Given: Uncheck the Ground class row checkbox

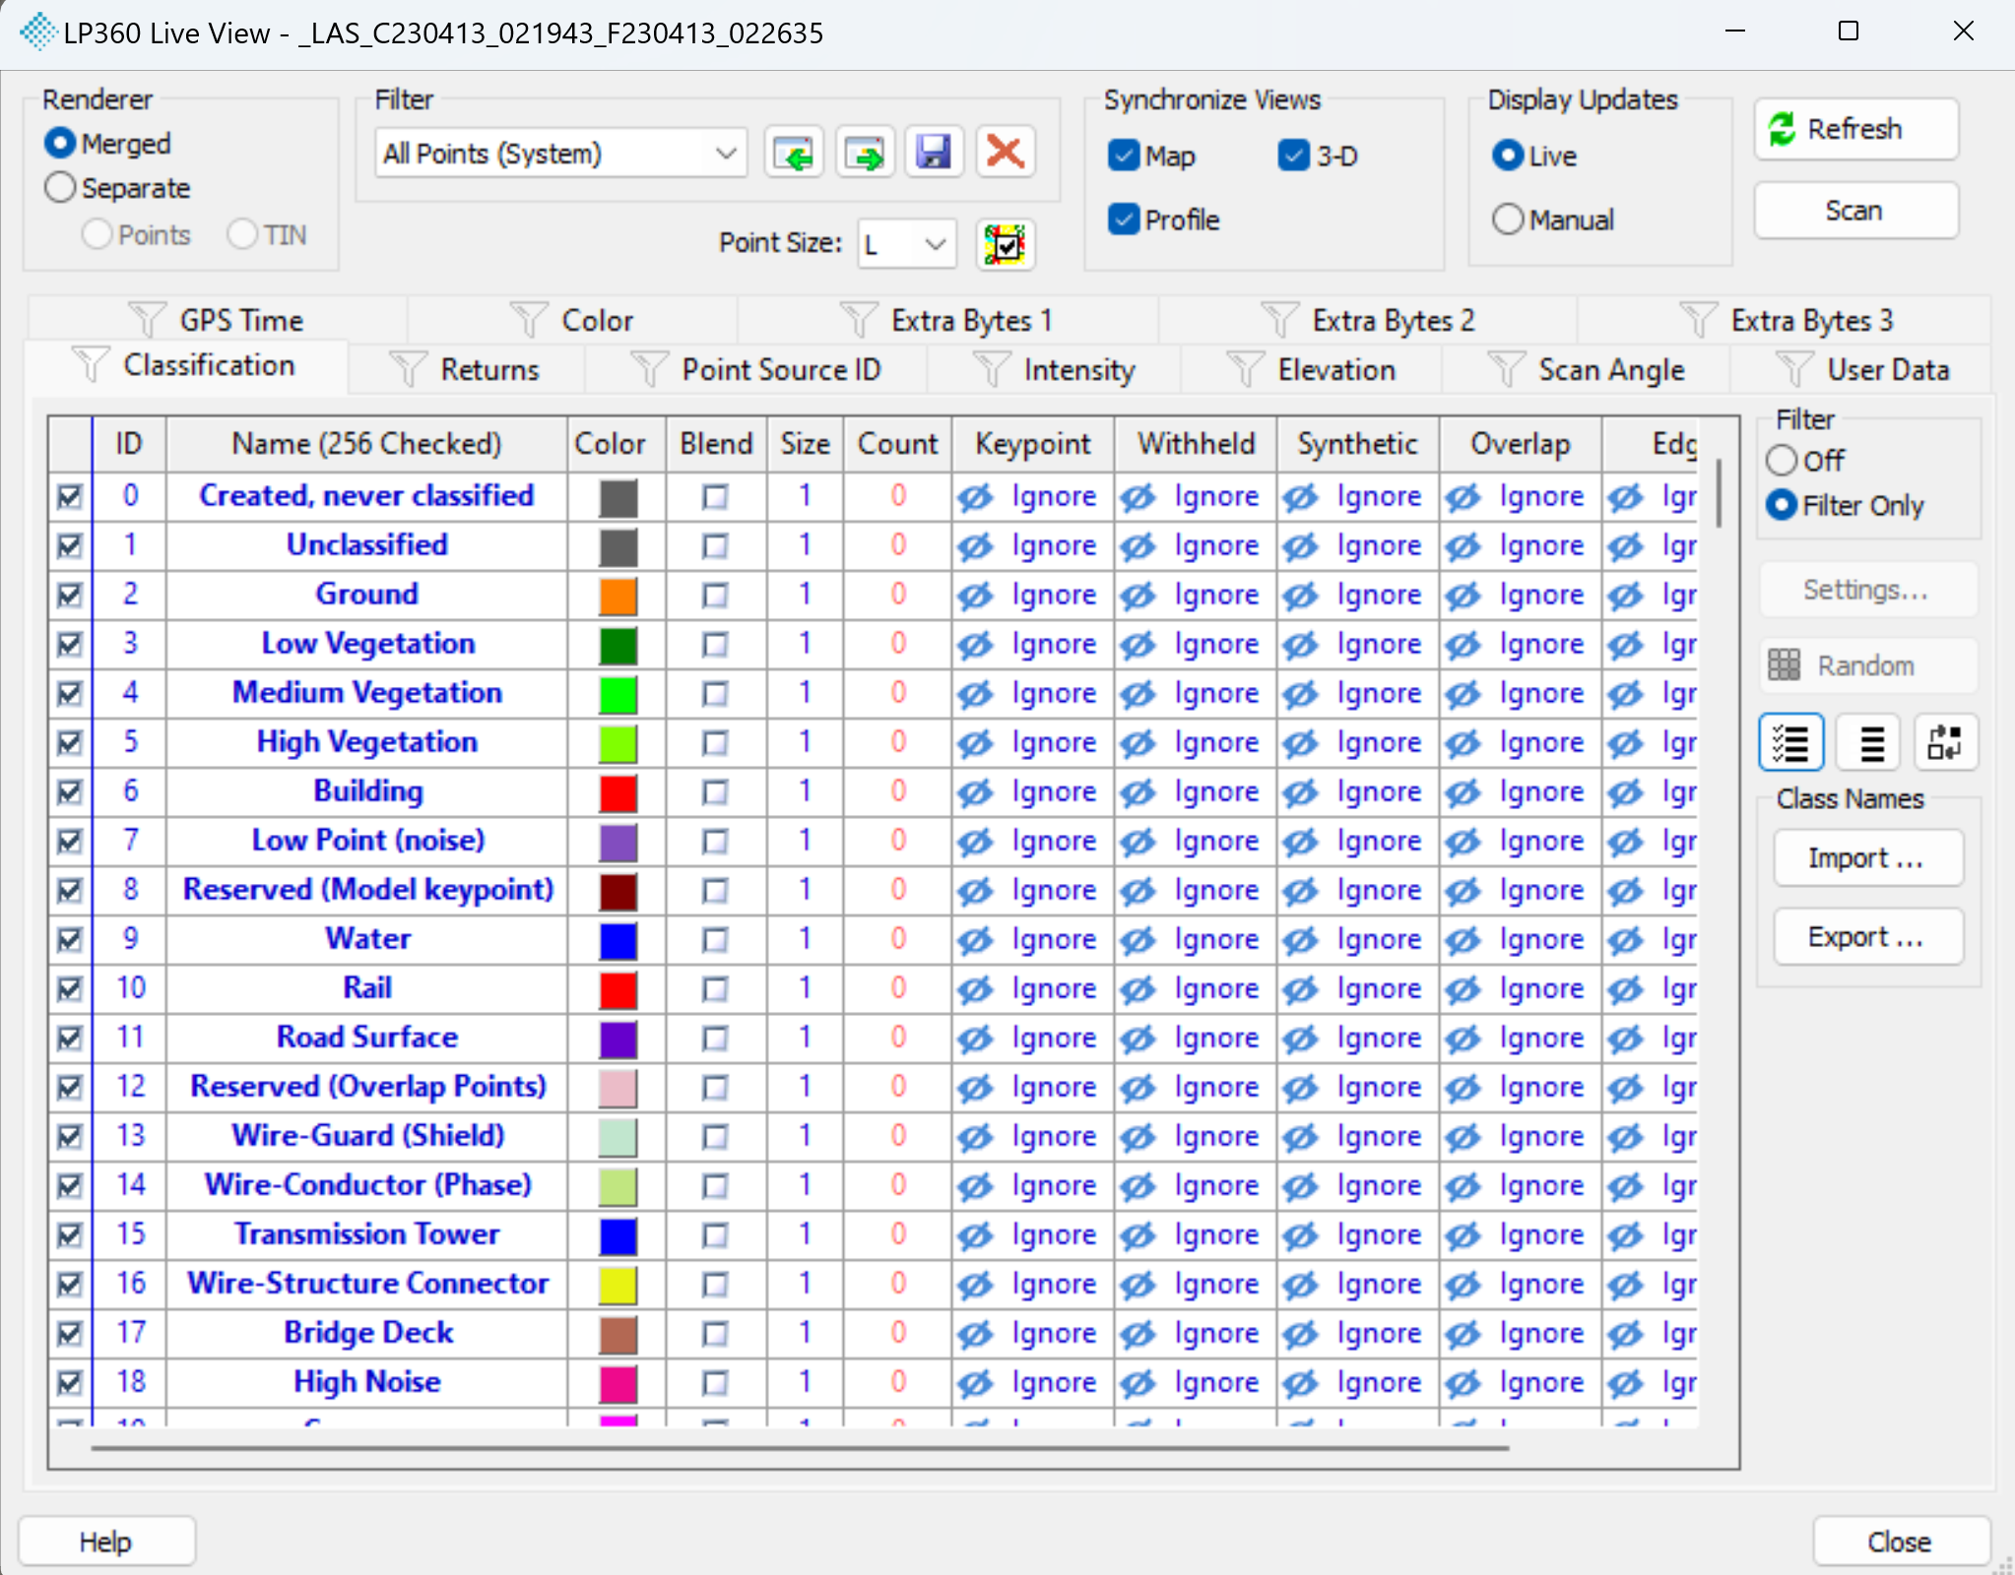Looking at the screenshot, I should pos(69,595).
